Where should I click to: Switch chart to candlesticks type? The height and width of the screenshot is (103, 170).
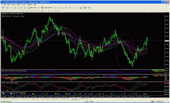click(59, 8)
